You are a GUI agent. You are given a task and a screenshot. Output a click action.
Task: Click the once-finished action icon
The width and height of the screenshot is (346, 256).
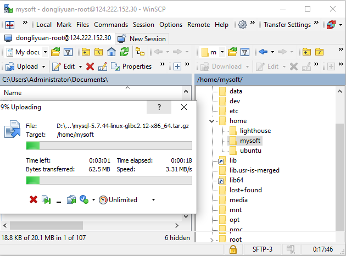click(84, 200)
